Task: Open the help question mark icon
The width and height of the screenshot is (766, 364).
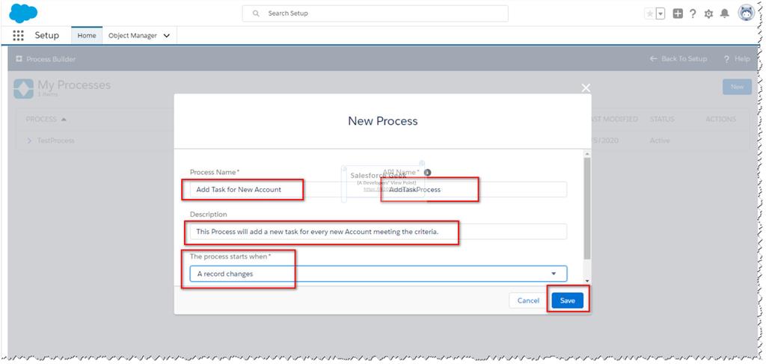Action: 693,13
